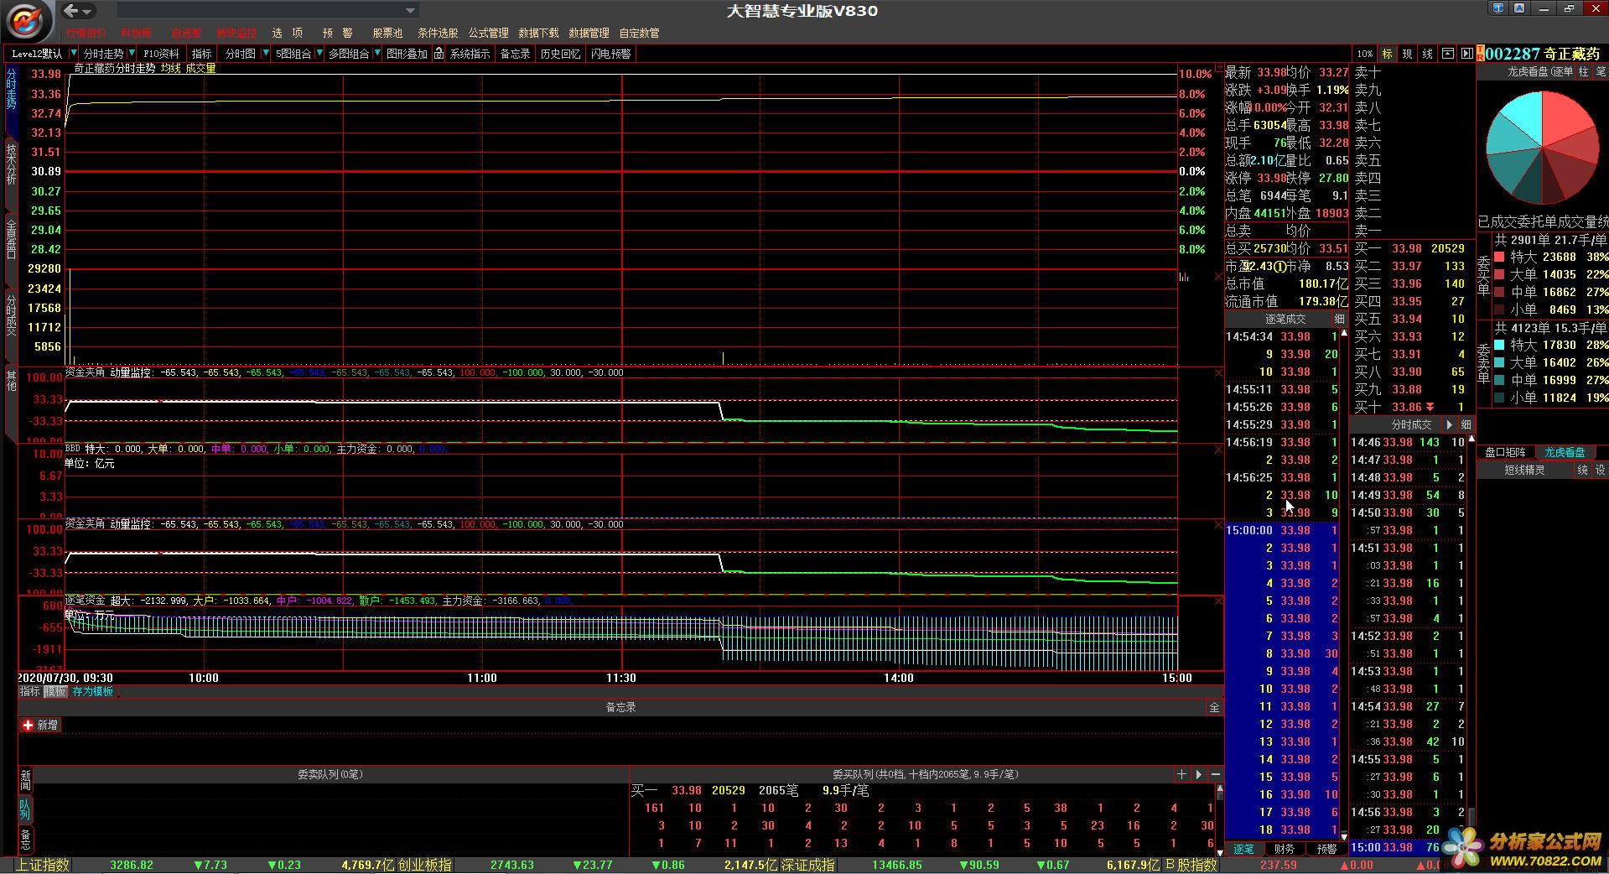Click the hide-side-panel arrow icon

tap(1466, 54)
